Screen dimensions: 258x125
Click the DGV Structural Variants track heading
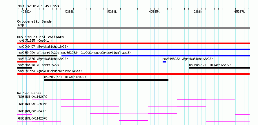41,37
